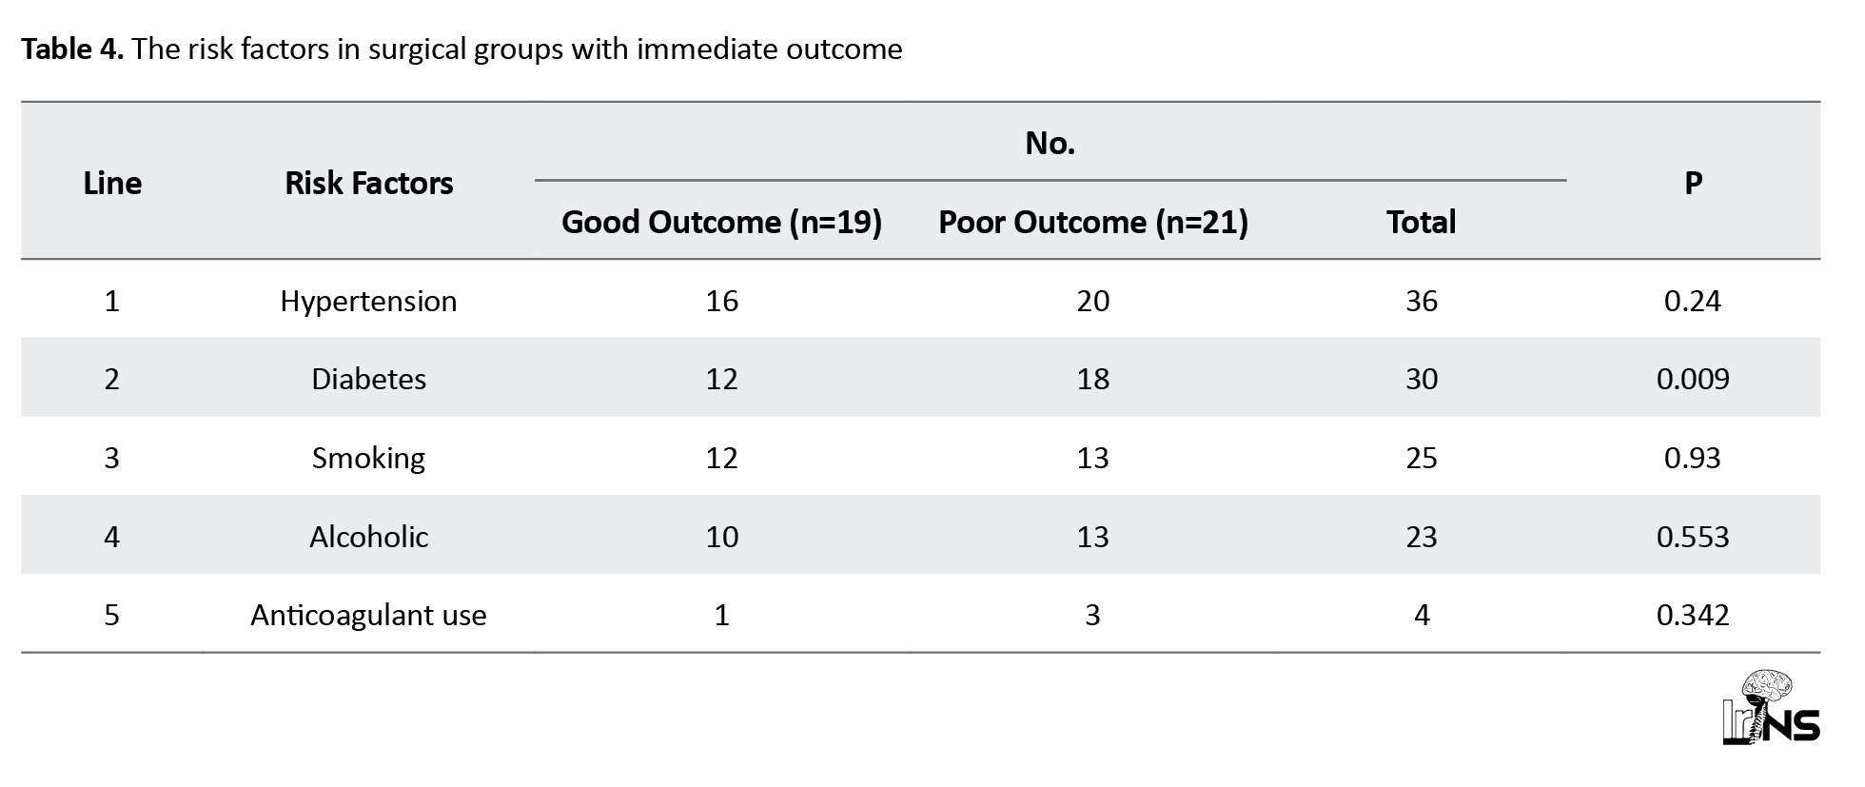
Task: Click the Poor Outcome (n=21) header
Action: click(x=1092, y=222)
